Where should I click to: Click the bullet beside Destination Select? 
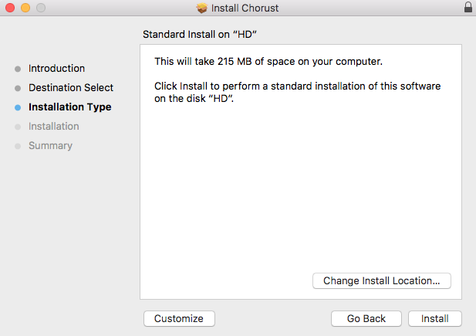(x=18, y=88)
